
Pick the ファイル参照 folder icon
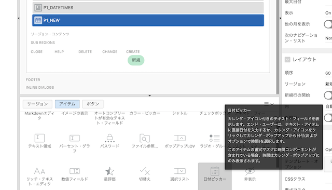pos(145,138)
